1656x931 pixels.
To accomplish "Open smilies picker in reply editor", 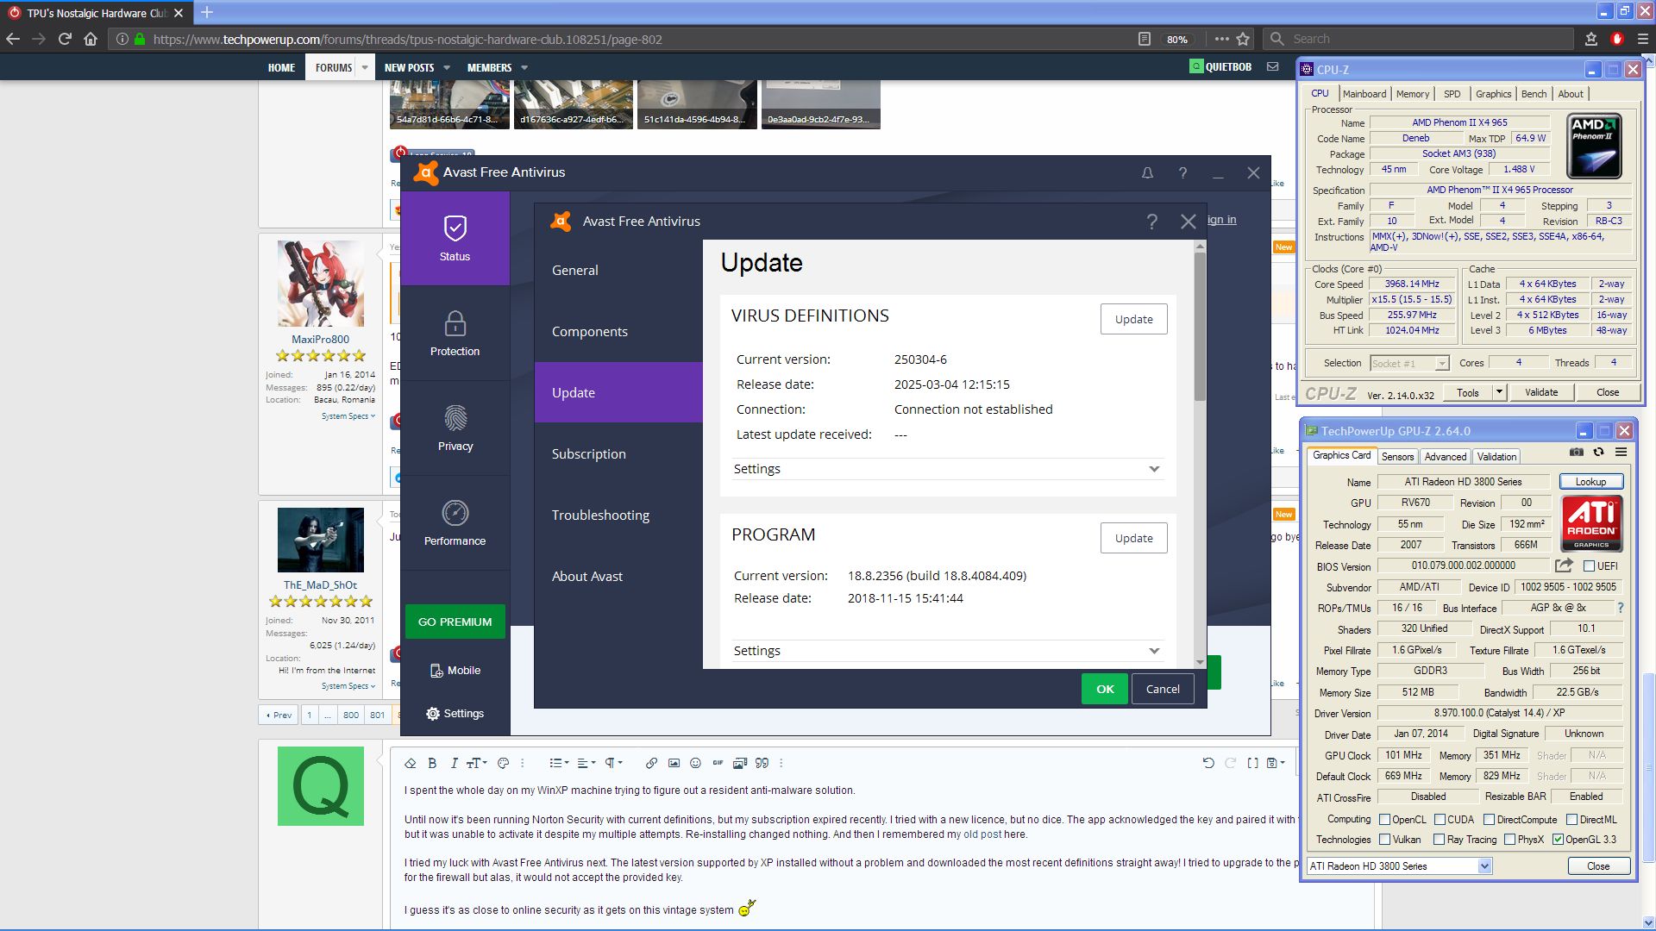I will click(x=695, y=763).
